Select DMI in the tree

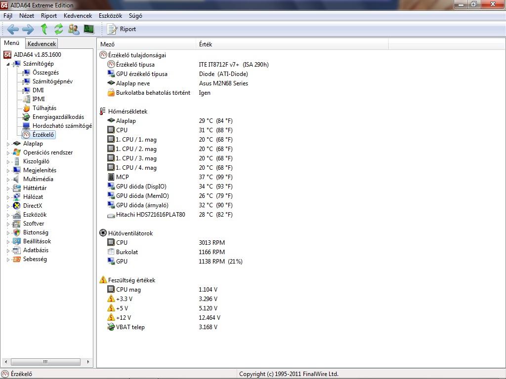pos(38,90)
